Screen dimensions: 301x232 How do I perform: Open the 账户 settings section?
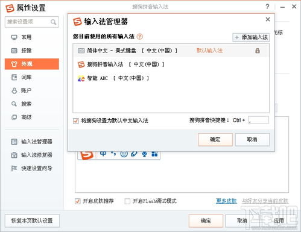(x=32, y=90)
